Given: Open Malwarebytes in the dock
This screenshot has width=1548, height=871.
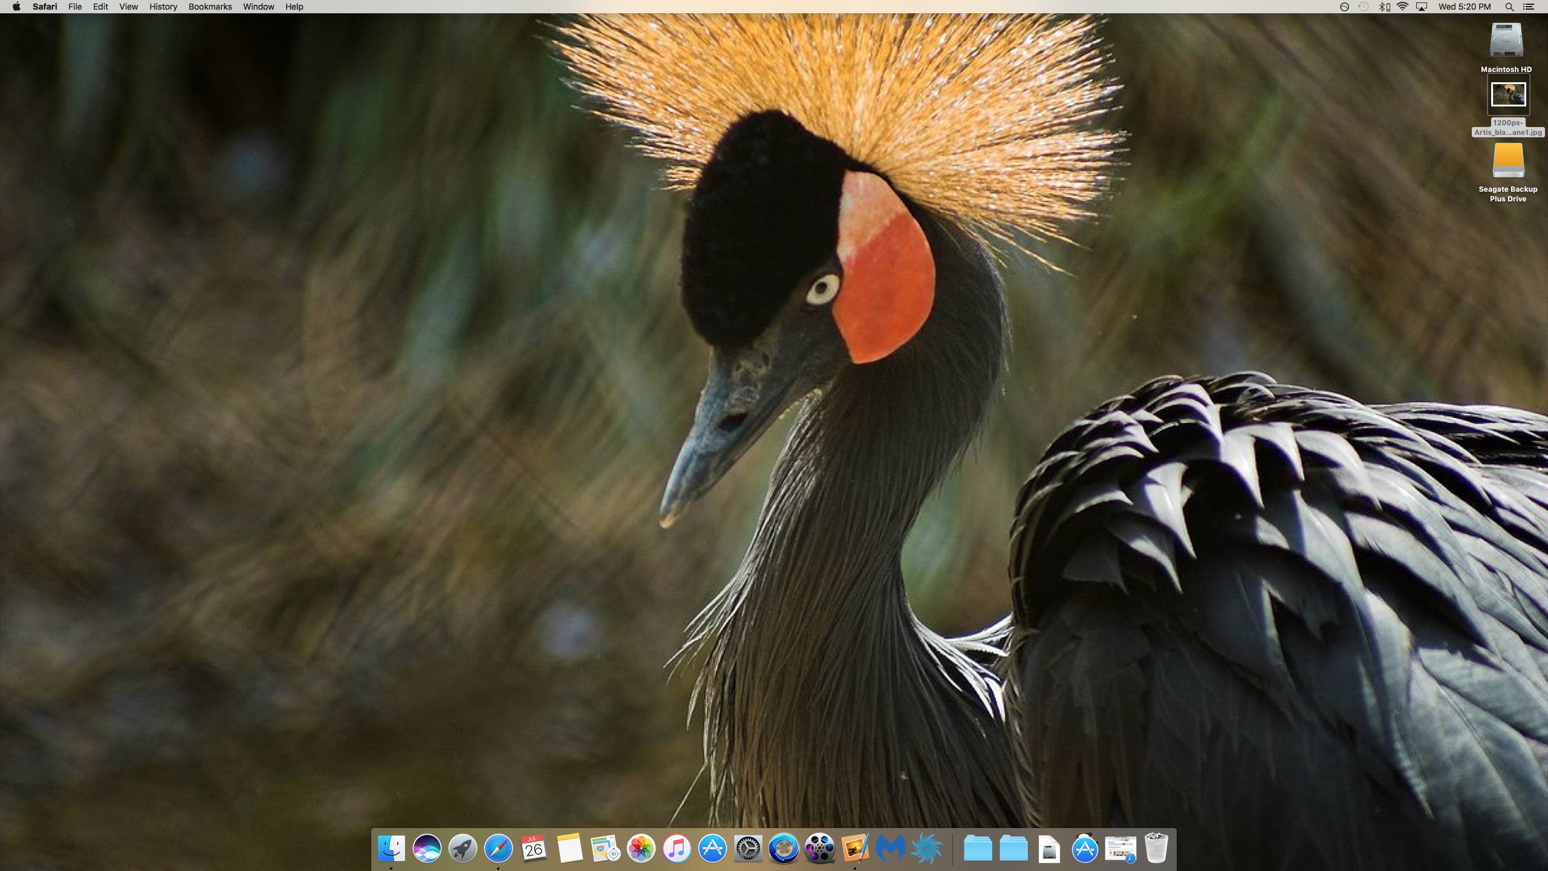Looking at the screenshot, I should (x=891, y=848).
